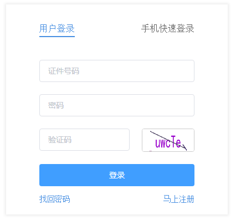Open the 找回密码 link
Image resolution: width=241 pixels, height=220 pixels.
(x=55, y=199)
